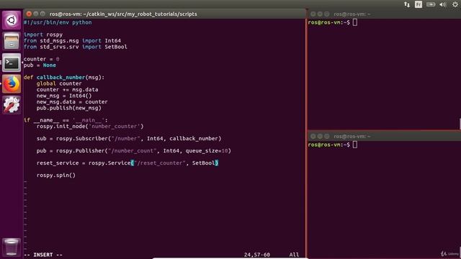Open the Ubuntu Dash search launcher
Screen dimensions: 461x259
tap(12, 20)
